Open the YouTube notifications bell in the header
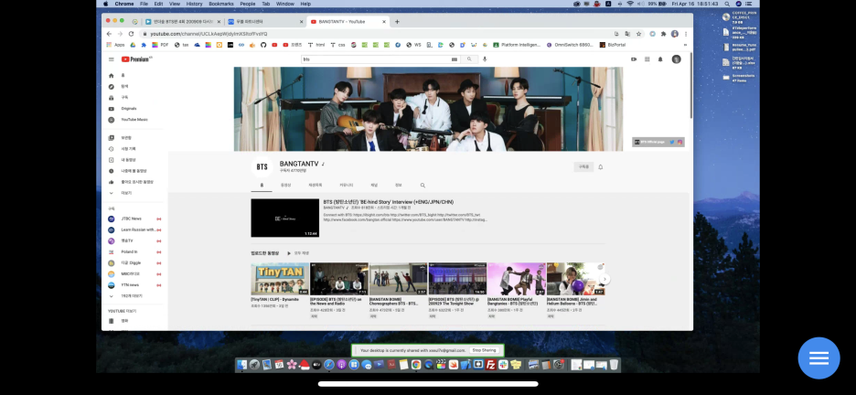This screenshot has height=395, width=856. (660, 59)
